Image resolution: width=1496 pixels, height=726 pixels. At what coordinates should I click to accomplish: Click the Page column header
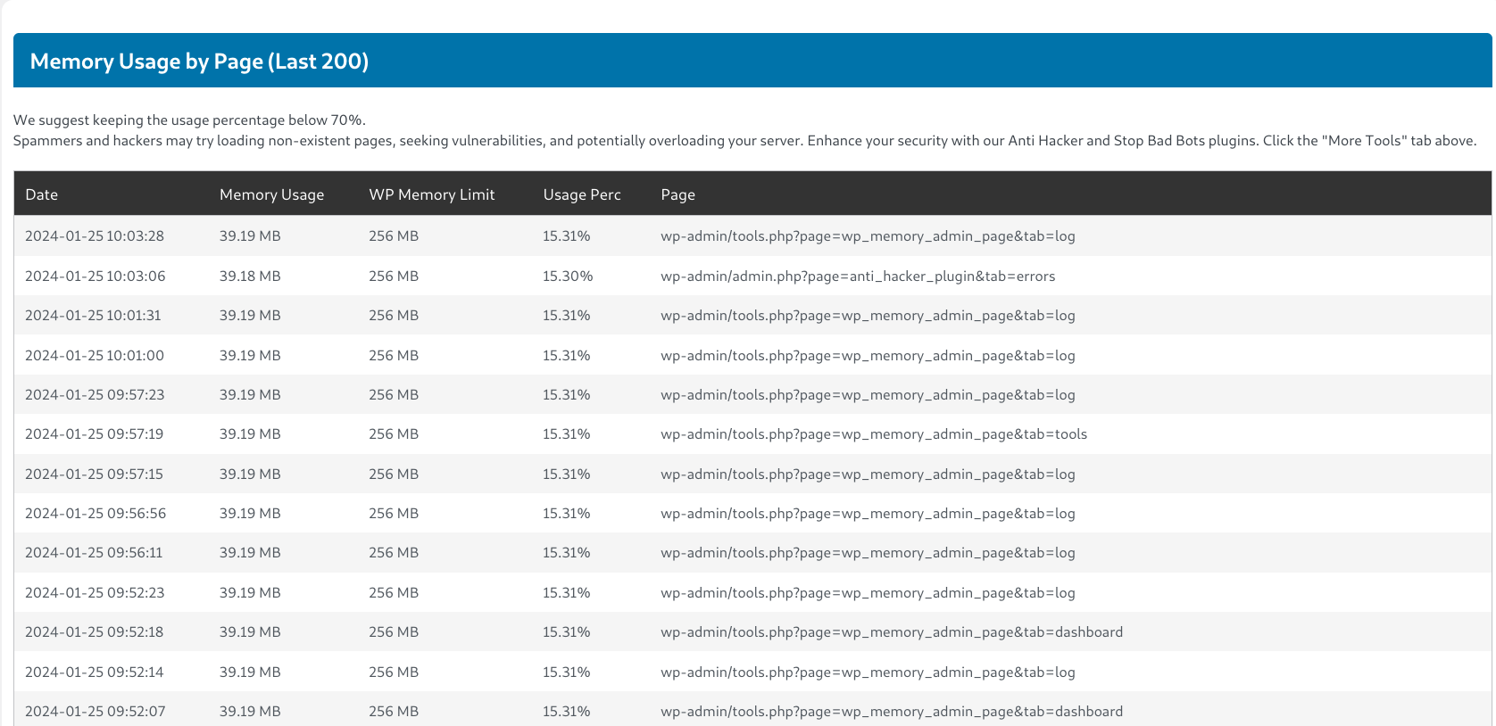[x=677, y=194]
